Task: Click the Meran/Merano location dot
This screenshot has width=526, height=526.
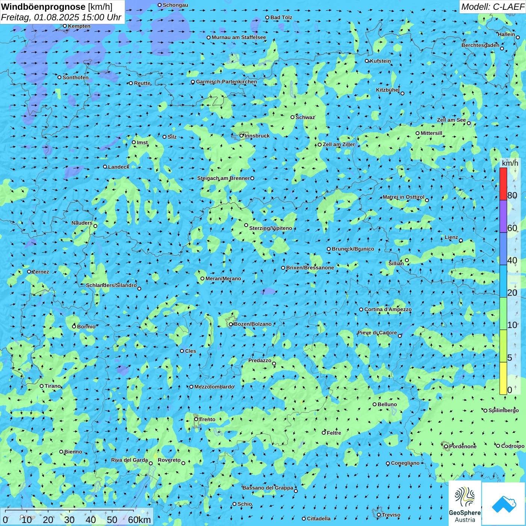Action: (203, 278)
